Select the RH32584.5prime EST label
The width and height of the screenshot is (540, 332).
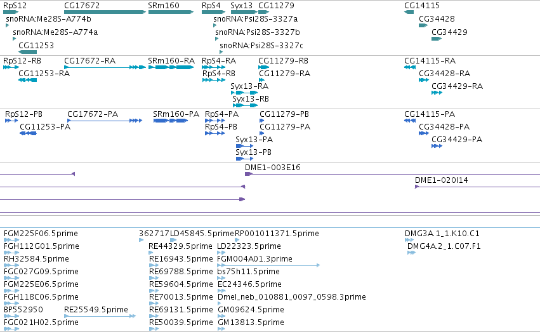point(37,260)
